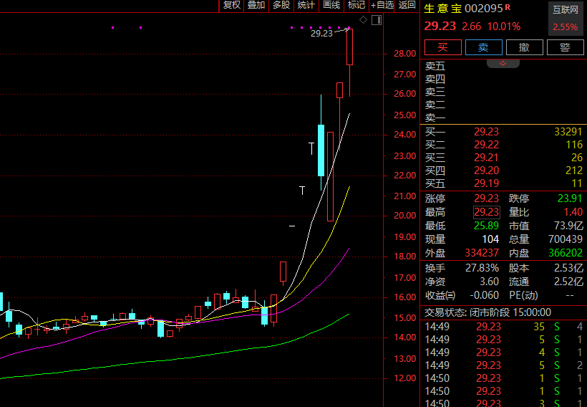587x407 pixels.
Task: Click the diamond icon above the chart
Action: [363, 19]
